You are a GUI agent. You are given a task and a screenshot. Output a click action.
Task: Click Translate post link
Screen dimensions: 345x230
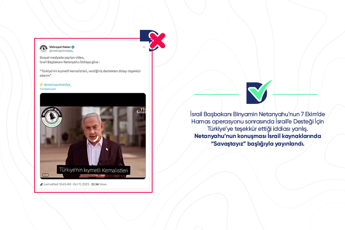point(48,89)
